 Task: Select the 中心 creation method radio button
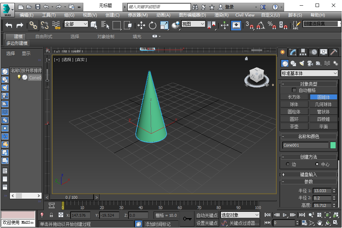point(317,164)
